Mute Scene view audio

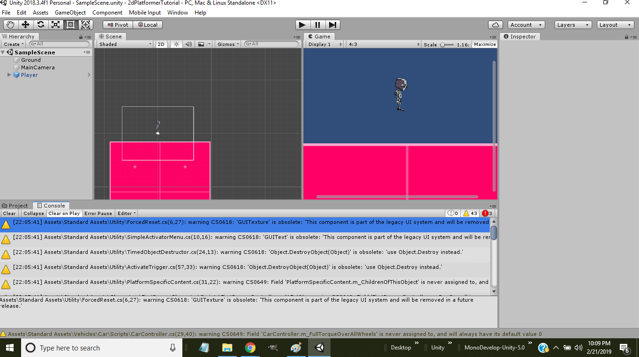tap(188, 44)
